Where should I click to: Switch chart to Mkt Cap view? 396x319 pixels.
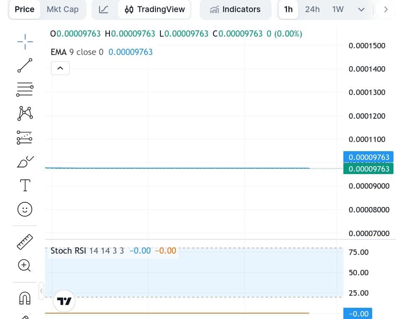pos(63,9)
